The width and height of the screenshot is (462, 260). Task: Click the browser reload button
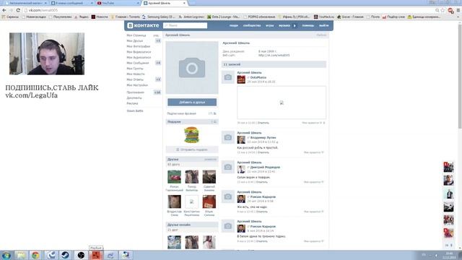coord(18,10)
